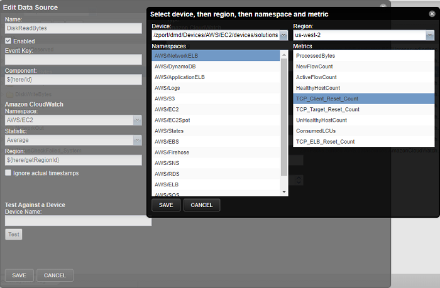Choose AWS/Firehose from the list
Image resolution: width=440 pixels, height=288 pixels.
click(216, 152)
